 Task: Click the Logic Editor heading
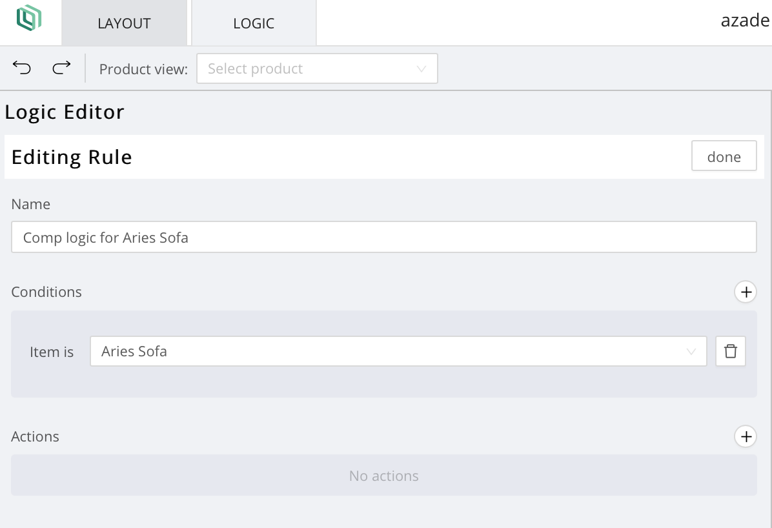pos(65,112)
